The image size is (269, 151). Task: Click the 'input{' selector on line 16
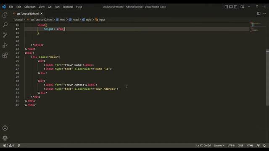(42, 25)
